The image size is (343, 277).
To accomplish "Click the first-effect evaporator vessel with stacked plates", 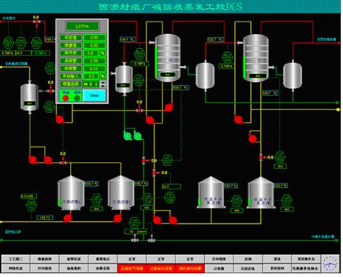I will tap(168, 59).
